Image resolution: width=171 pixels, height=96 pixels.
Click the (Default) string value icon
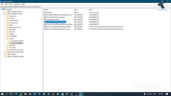pos(45,13)
